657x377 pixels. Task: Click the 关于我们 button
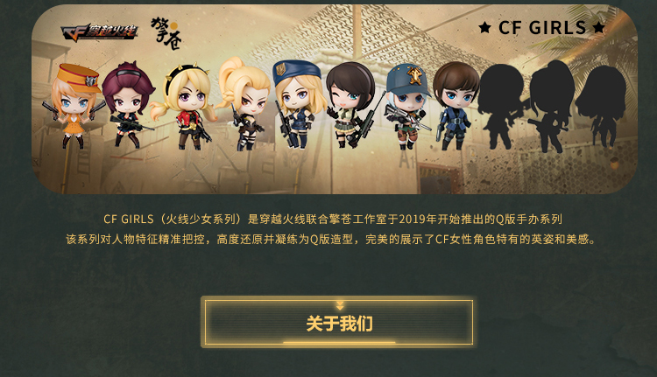point(338,322)
